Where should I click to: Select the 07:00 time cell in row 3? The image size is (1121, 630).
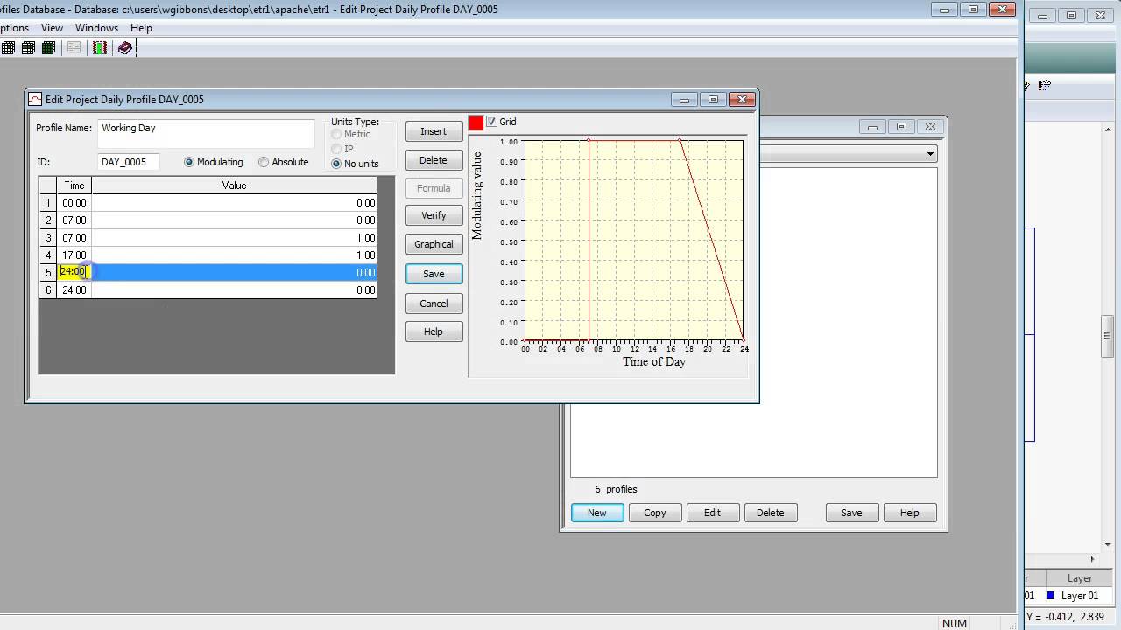pyautogui.click(x=74, y=237)
